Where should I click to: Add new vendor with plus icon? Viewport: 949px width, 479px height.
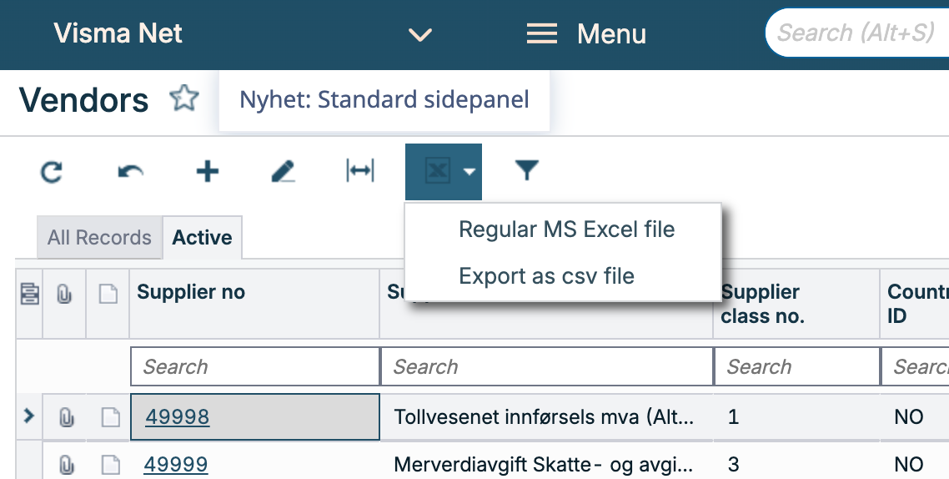pyautogui.click(x=207, y=172)
